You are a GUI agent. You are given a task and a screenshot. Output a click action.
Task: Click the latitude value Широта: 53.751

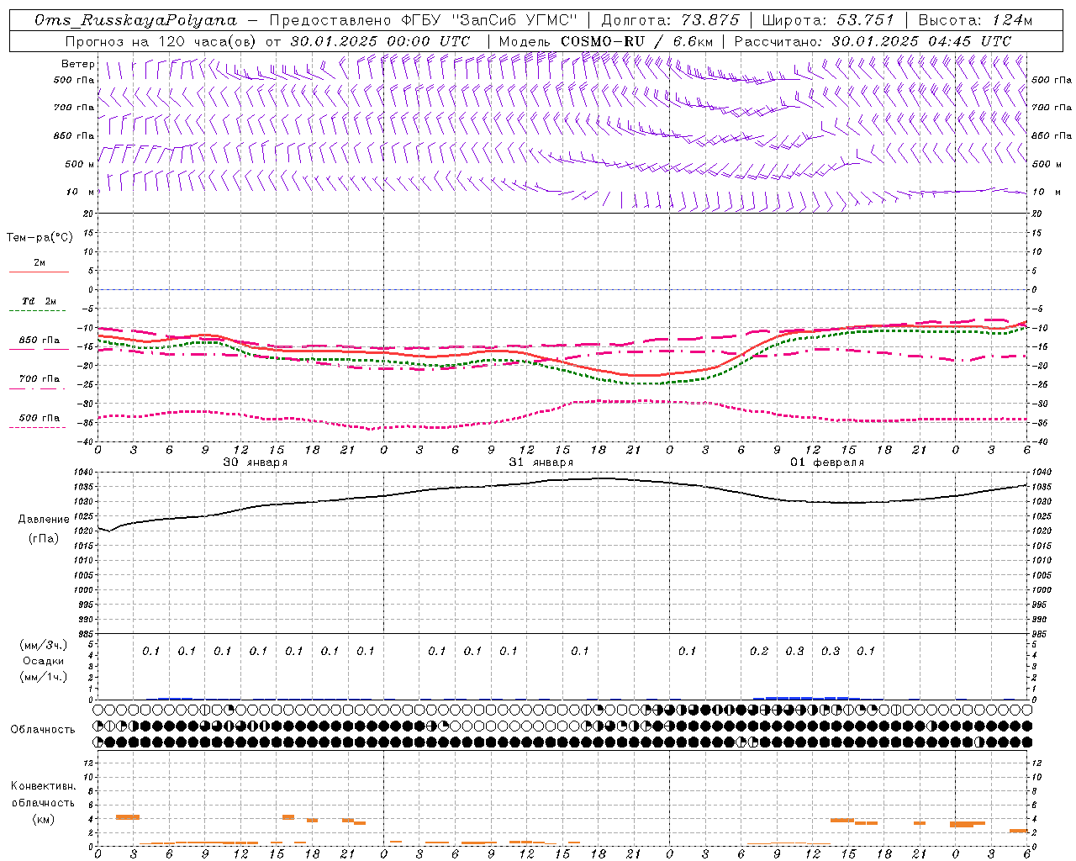pos(827,20)
